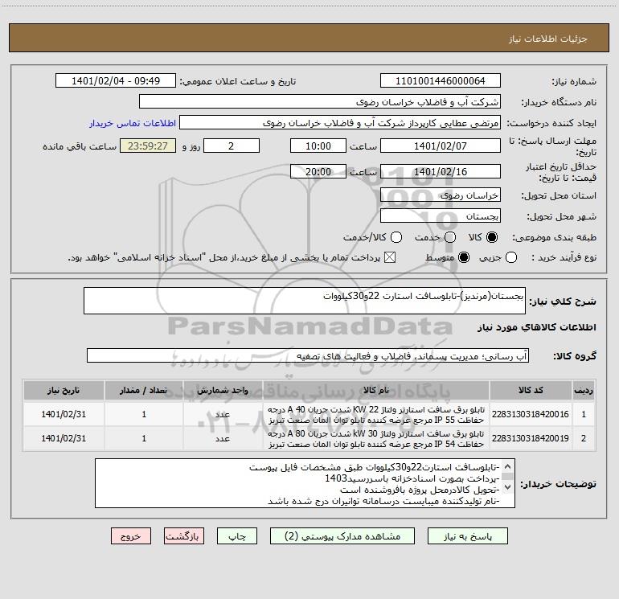Select the خدمت radio button
619x599 pixels.
click(450, 237)
